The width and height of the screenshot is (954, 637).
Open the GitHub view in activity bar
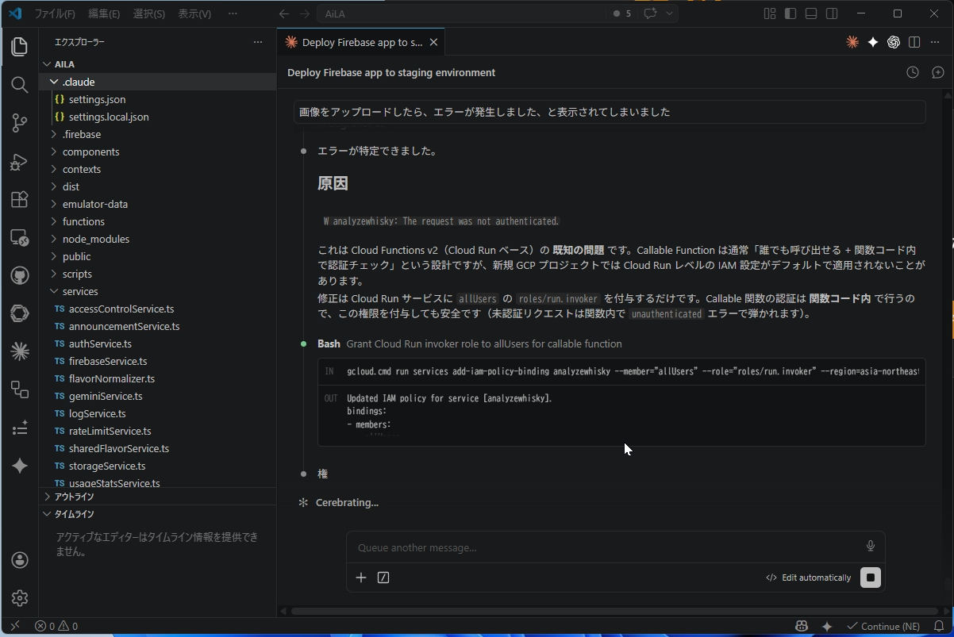(20, 275)
